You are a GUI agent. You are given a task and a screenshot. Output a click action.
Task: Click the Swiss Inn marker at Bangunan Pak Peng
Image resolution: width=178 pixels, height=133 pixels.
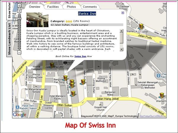[65, 78]
